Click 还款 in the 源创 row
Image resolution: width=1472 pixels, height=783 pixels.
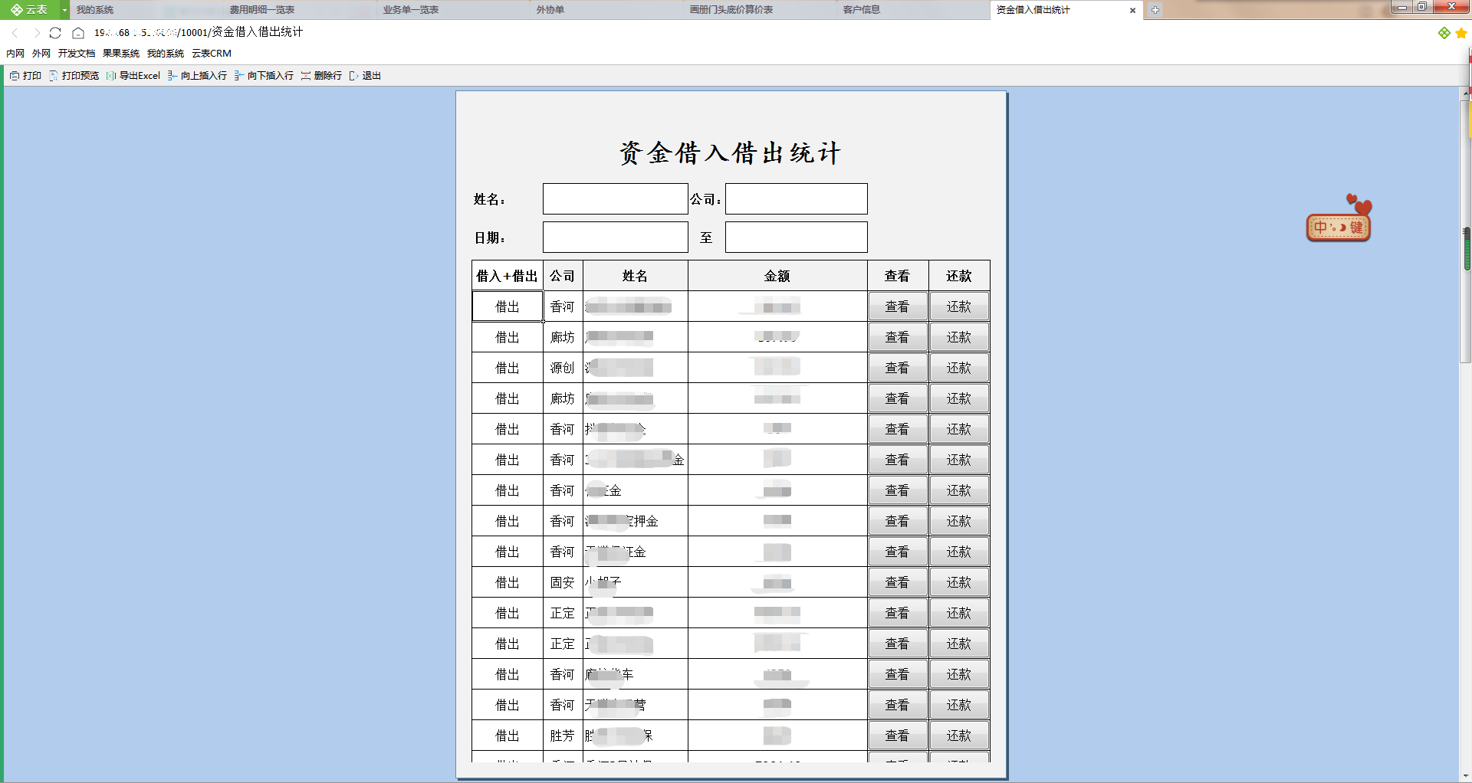(959, 368)
